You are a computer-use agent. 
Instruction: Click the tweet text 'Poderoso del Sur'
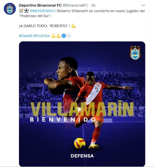(35, 16)
